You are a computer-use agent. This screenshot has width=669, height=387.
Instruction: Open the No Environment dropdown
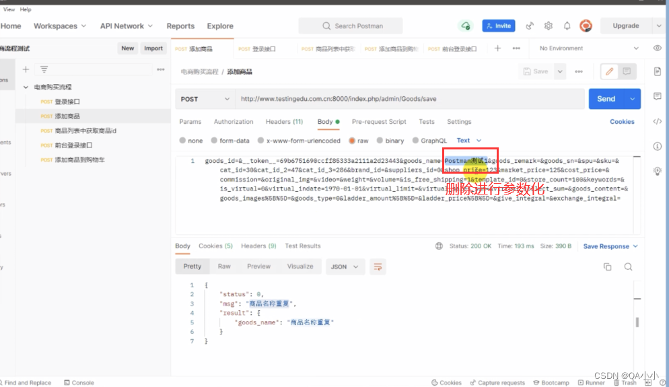coord(589,48)
